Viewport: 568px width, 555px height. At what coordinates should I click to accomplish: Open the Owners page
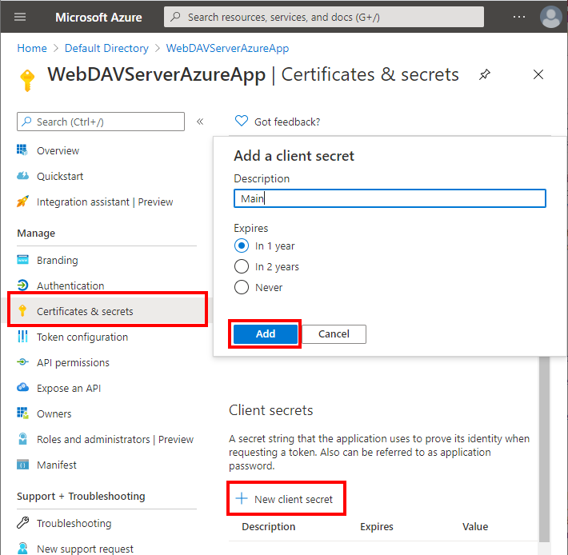54,413
